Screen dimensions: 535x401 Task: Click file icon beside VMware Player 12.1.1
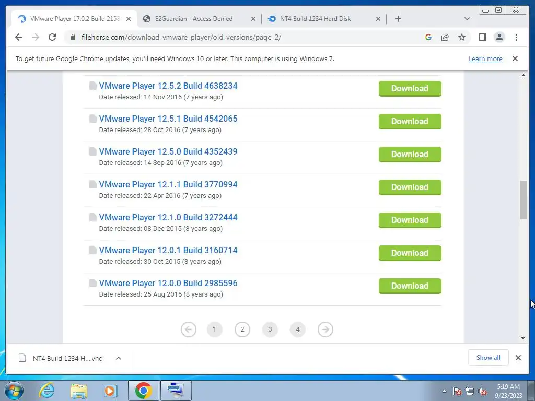pyautogui.click(x=92, y=184)
